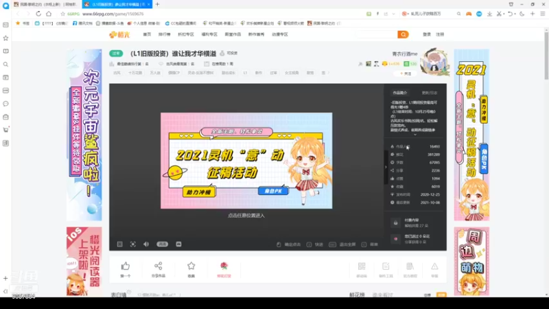The width and height of the screenshot is (549, 309).
Task: Click the thumbs-up like icon below the player
Action: click(x=126, y=266)
